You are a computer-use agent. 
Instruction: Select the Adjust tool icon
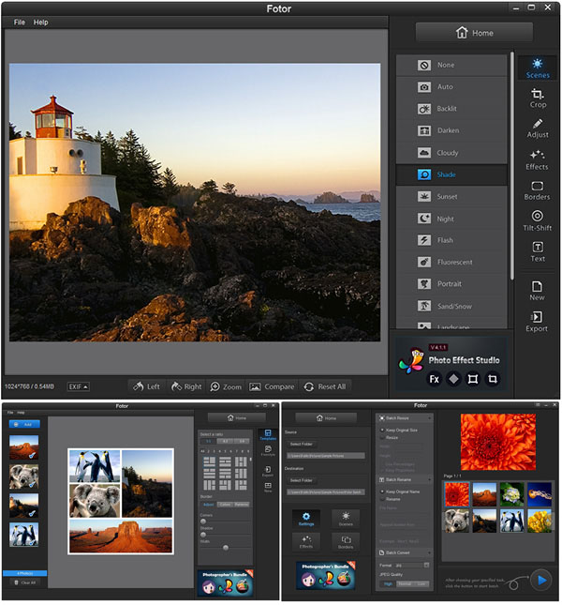(538, 128)
